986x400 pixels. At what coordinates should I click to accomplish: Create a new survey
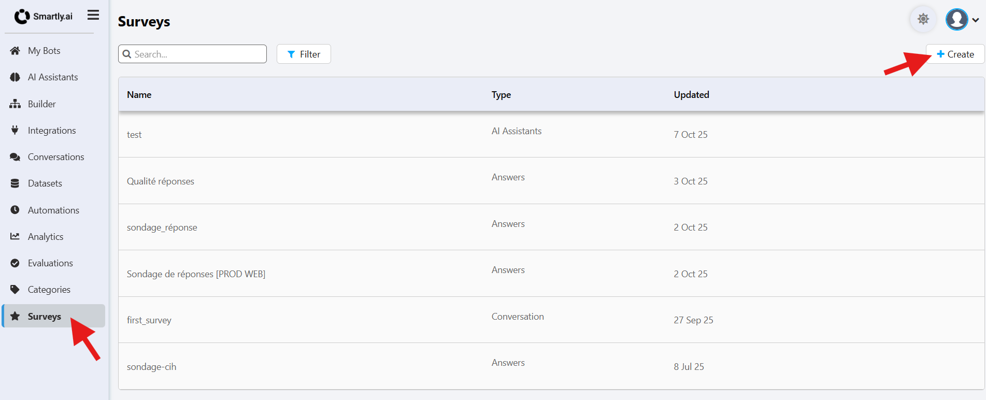pos(955,54)
